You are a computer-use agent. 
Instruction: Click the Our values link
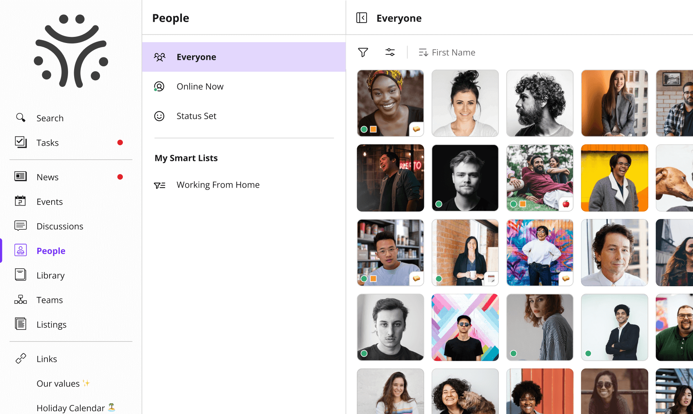click(x=58, y=383)
